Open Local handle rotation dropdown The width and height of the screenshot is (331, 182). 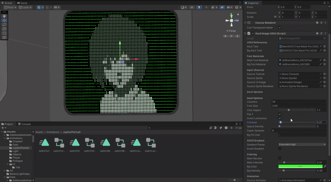point(25,7)
